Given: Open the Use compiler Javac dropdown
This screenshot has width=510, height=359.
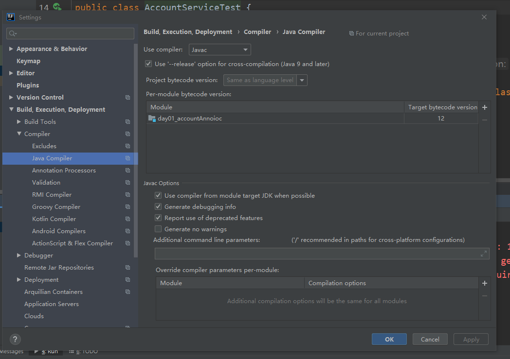Looking at the screenshot, I should click(220, 50).
